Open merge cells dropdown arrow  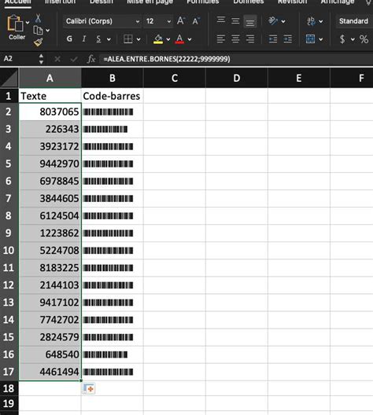[x=321, y=39]
